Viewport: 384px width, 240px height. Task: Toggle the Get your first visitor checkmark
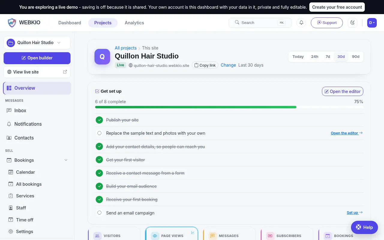pos(99,160)
